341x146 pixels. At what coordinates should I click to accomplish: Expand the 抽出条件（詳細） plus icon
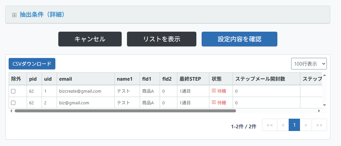coord(14,15)
